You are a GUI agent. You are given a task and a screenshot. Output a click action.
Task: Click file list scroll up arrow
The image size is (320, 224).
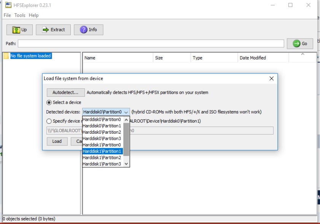click(x=302, y=54)
